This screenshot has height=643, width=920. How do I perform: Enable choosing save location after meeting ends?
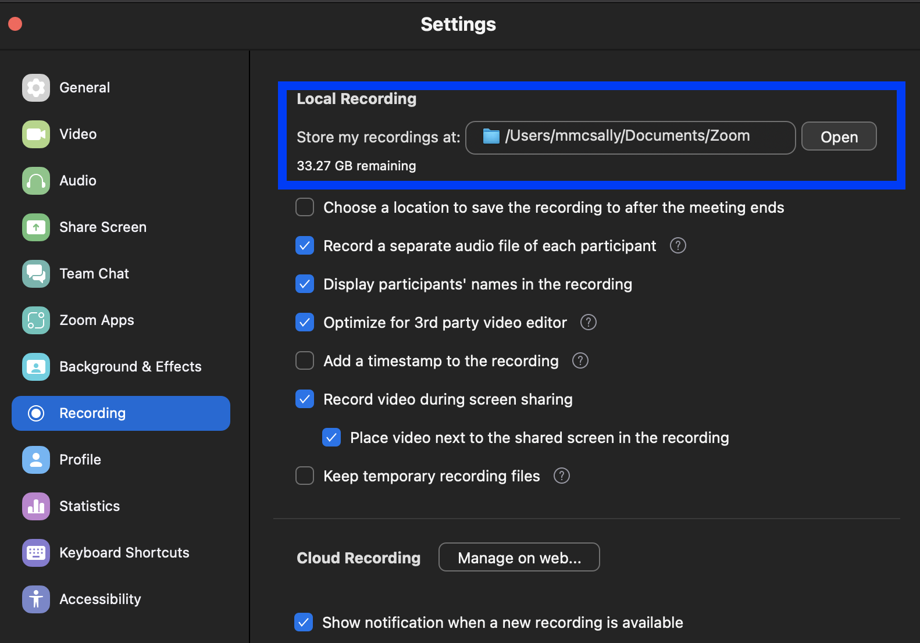click(305, 208)
